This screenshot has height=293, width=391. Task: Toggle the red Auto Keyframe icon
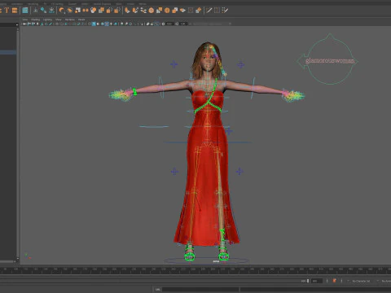click(334, 281)
